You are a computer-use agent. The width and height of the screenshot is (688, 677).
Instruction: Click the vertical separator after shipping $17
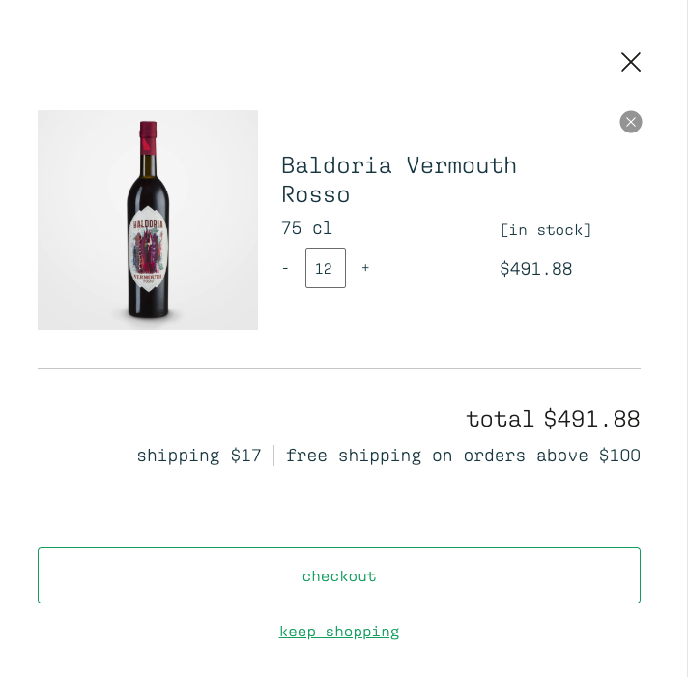[274, 456]
